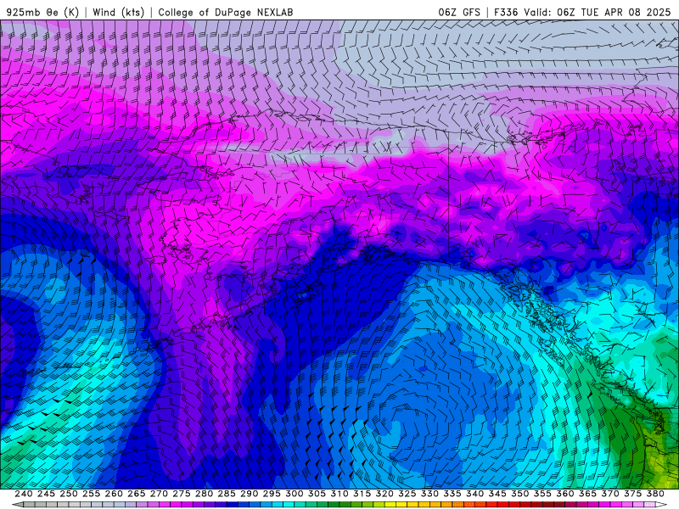Click the 265 legend label
Image resolution: width=679 pixels, height=509 pixels.
(x=136, y=494)
